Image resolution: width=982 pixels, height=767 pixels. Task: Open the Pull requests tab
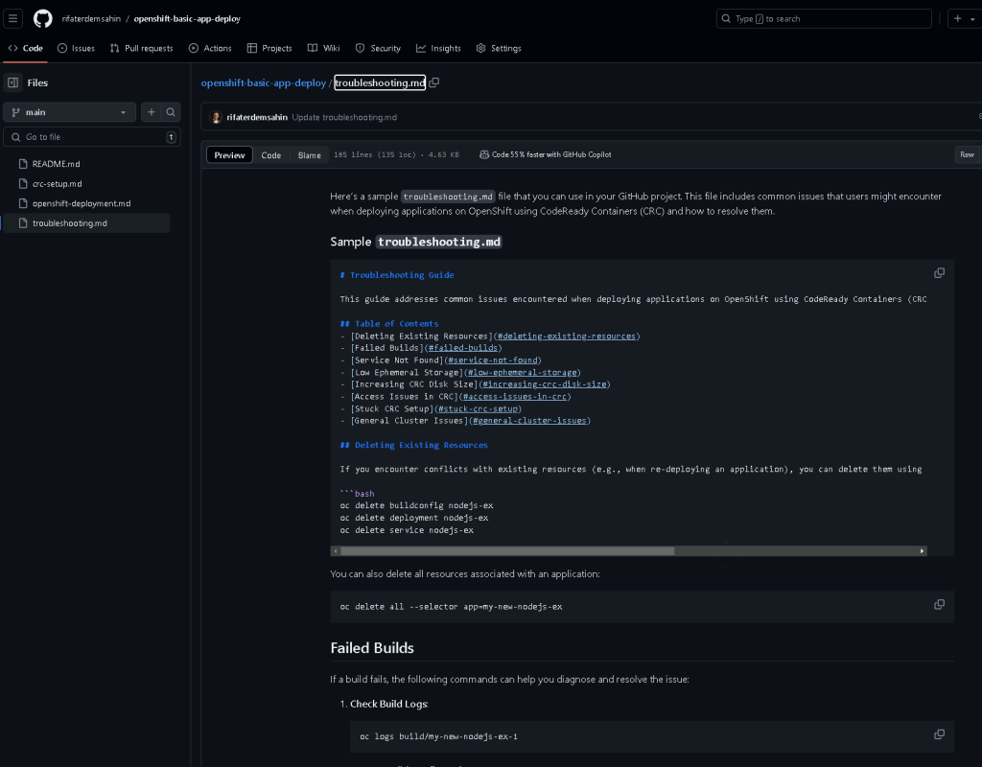[x=142, y=48]
